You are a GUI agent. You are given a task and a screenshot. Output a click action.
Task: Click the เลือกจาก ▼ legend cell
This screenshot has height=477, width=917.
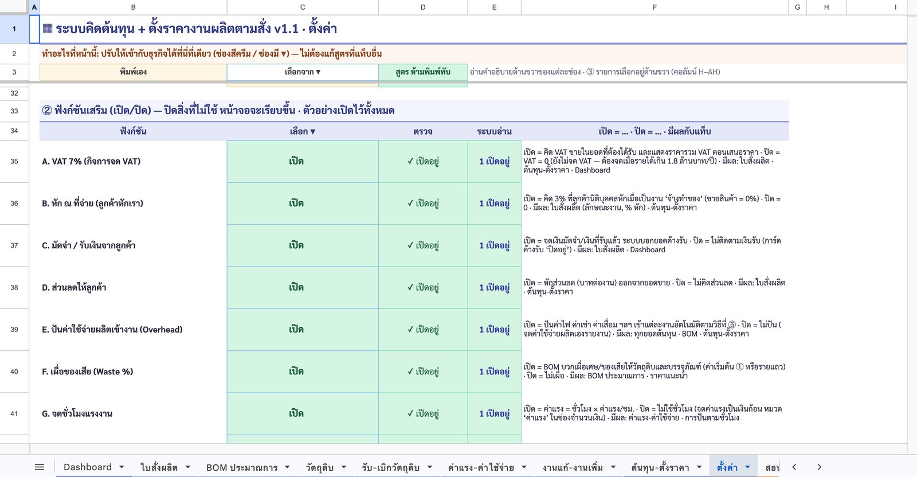[303, 72]
